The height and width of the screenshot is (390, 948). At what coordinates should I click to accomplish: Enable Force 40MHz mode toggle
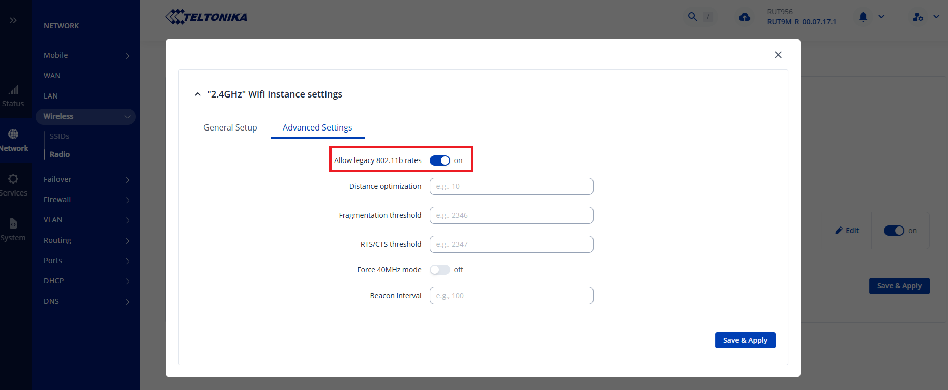pyautogui.click(x=439, y=270)
